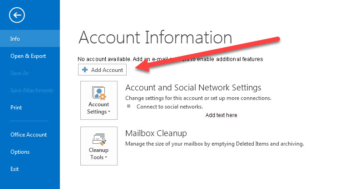Click the Cleanup Tools broom icon
This screenshot has width=349, height=189.
(x=99, y=139)
